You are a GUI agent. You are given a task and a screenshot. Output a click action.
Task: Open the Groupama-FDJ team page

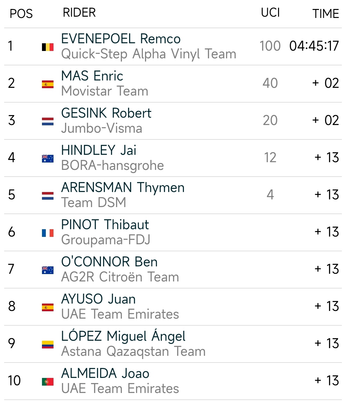[106, 240]
